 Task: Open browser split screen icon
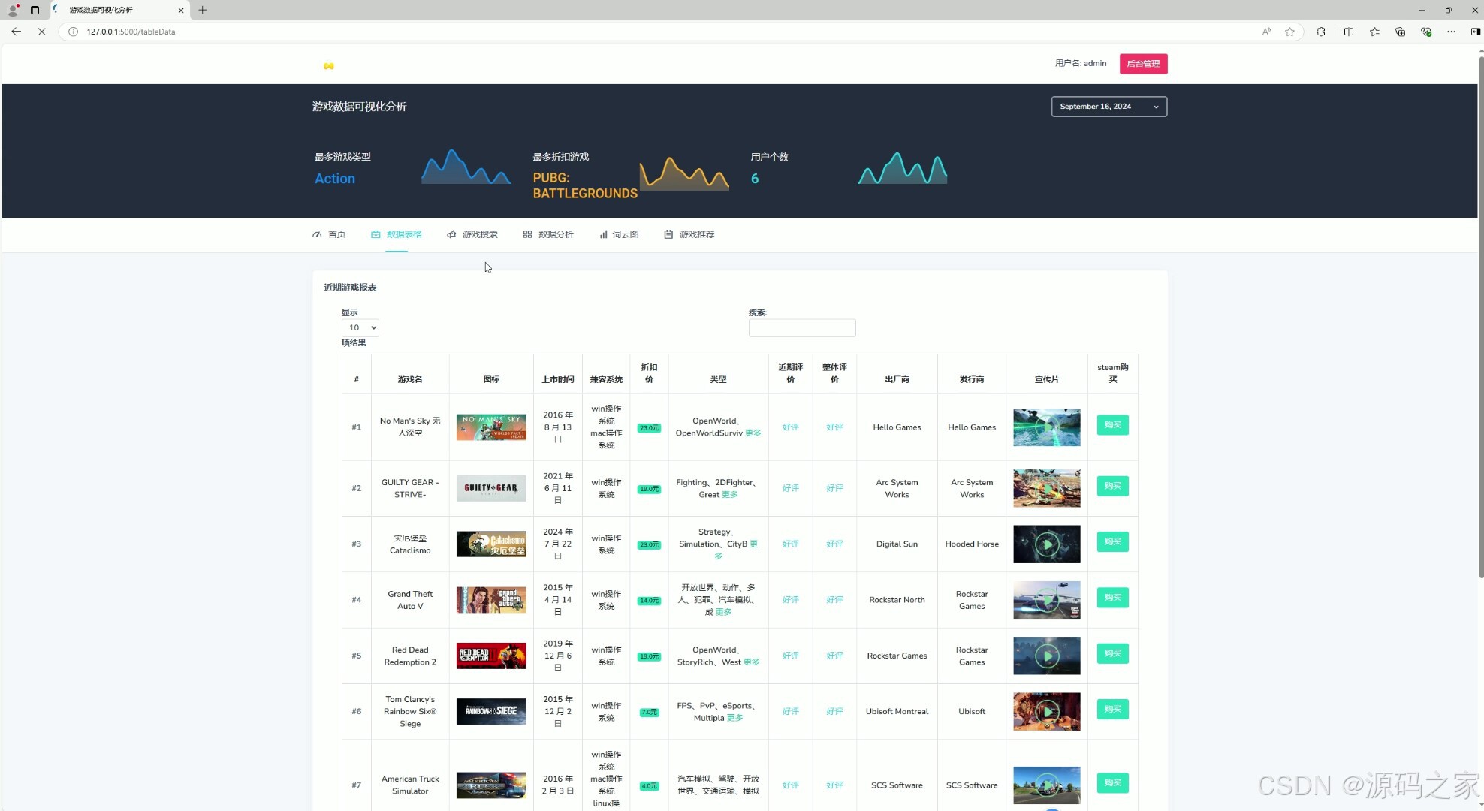click(1349, 32)
